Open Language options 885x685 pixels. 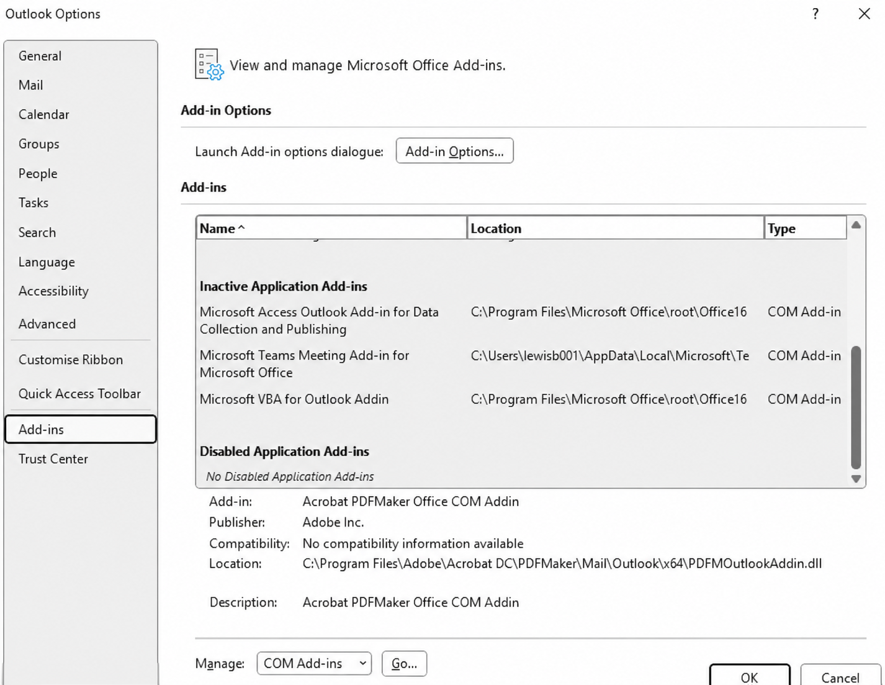pos(81,261)
